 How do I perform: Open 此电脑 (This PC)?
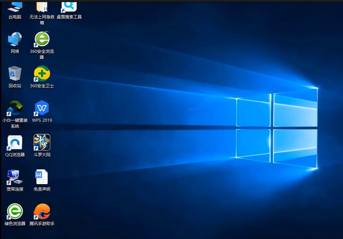coord(14,8)
